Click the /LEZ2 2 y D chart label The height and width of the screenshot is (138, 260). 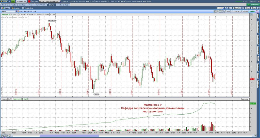[6, 14]
